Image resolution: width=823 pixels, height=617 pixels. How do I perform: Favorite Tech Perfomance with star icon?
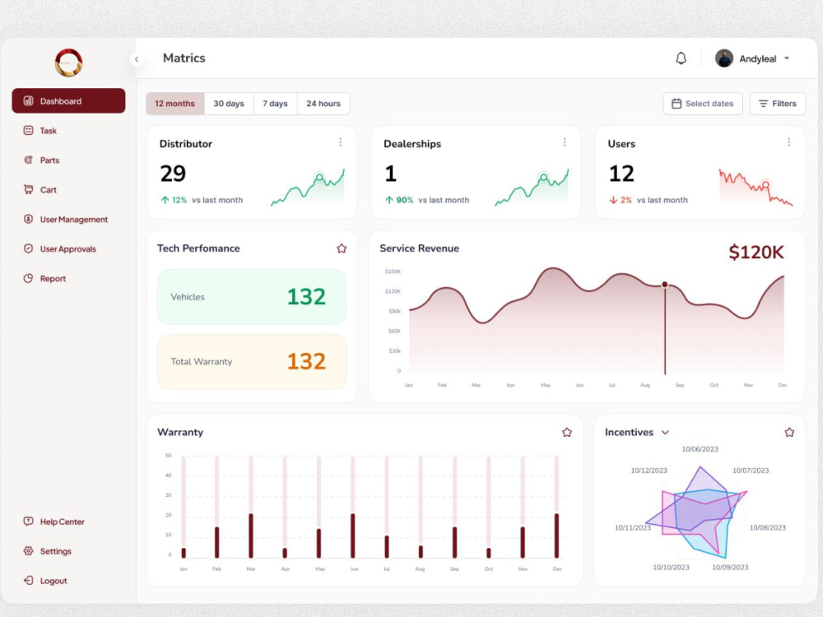(342, 248)
